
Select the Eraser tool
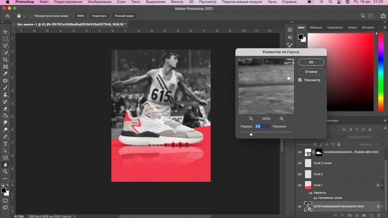(5, 109)
